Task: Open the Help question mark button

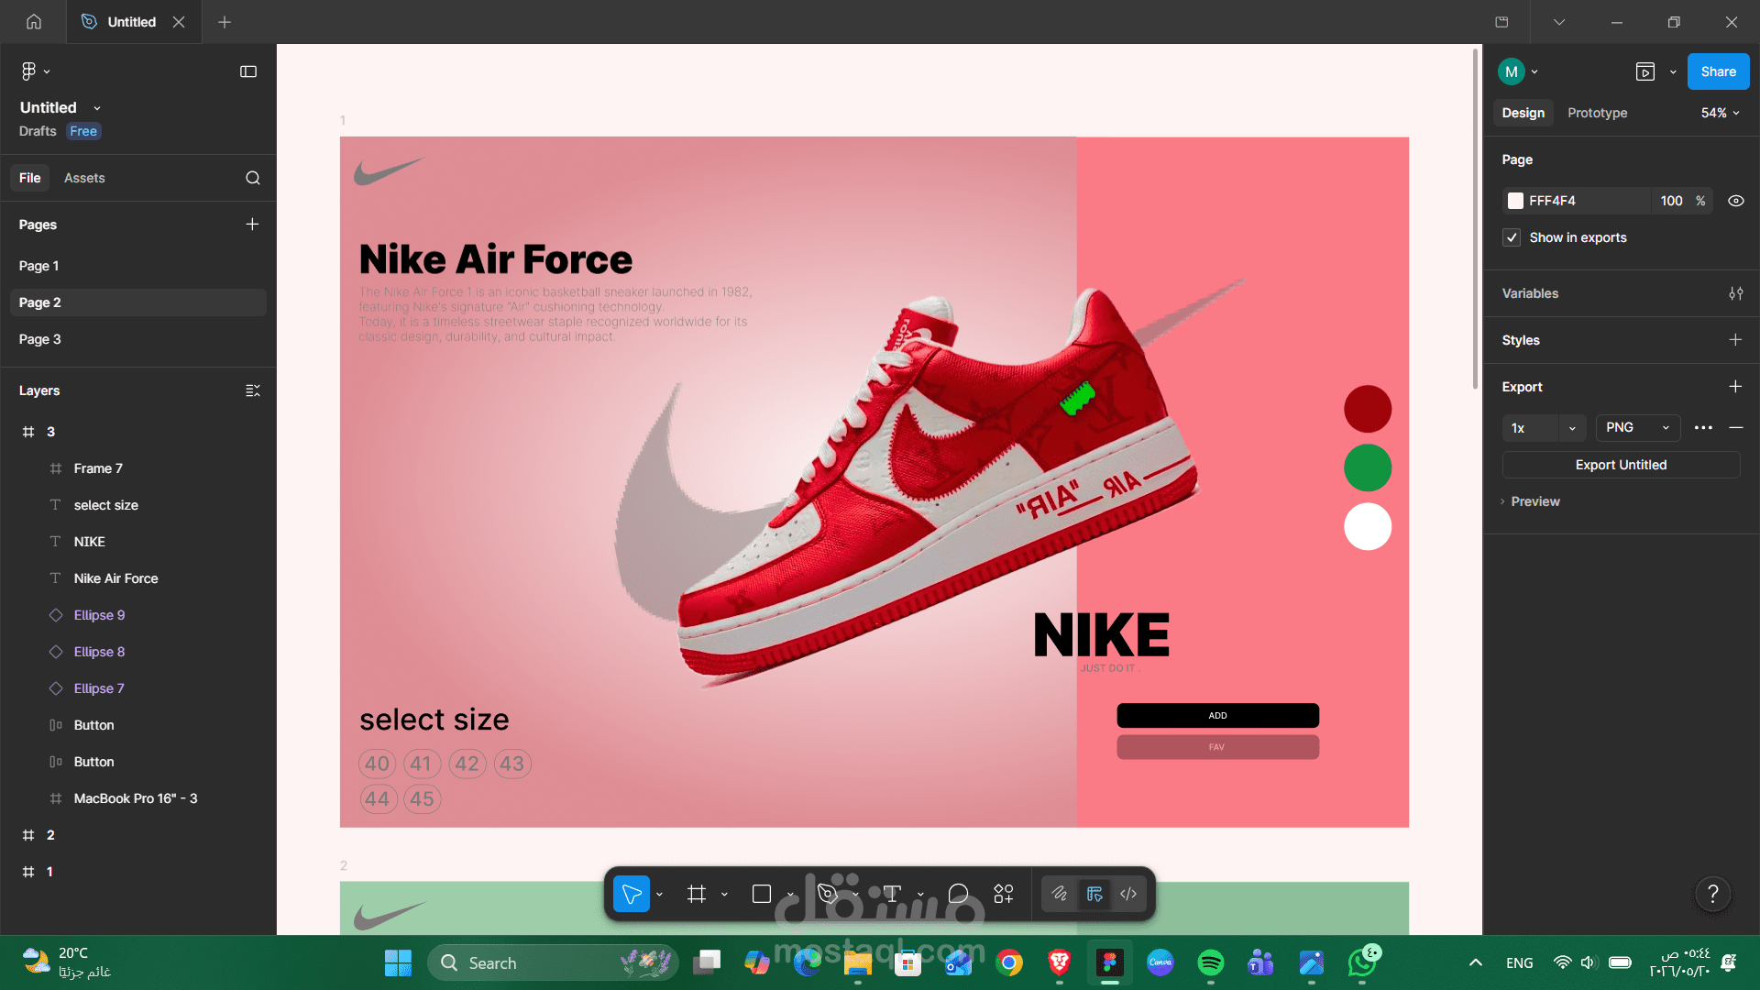Action: tap(1712, 894)
